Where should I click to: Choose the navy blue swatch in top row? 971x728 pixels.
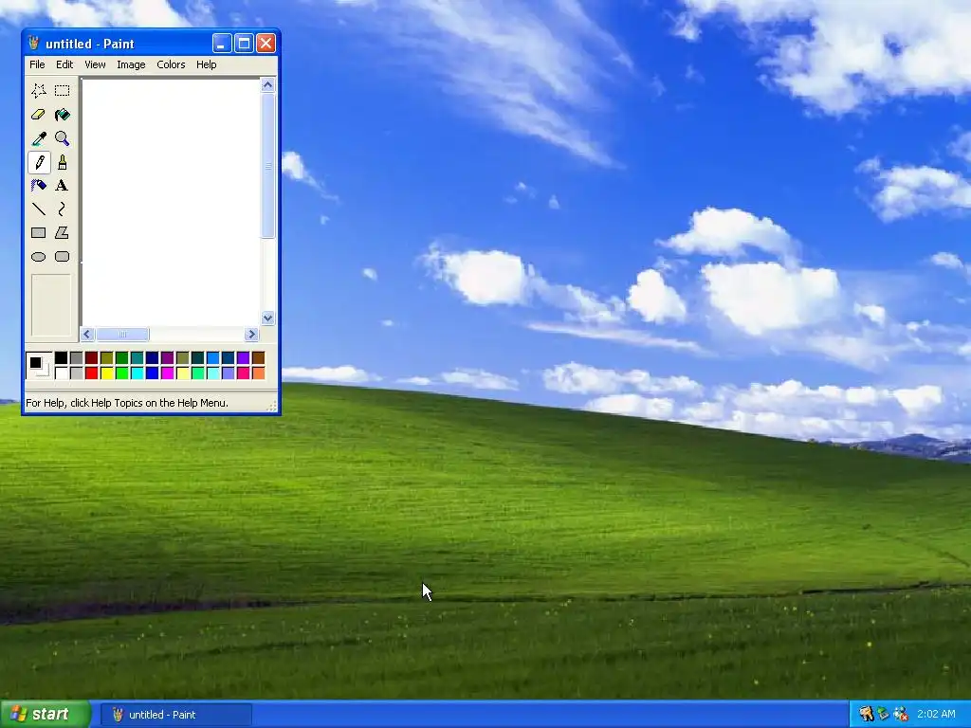click(x=152, y=357)
